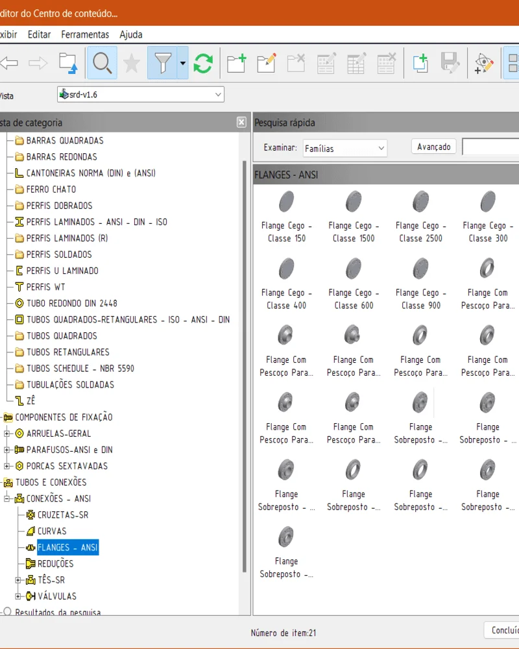The image size is (519, 649).
Task: Open the filter dropdown arrow next to funnel
Action: point(182,63)
